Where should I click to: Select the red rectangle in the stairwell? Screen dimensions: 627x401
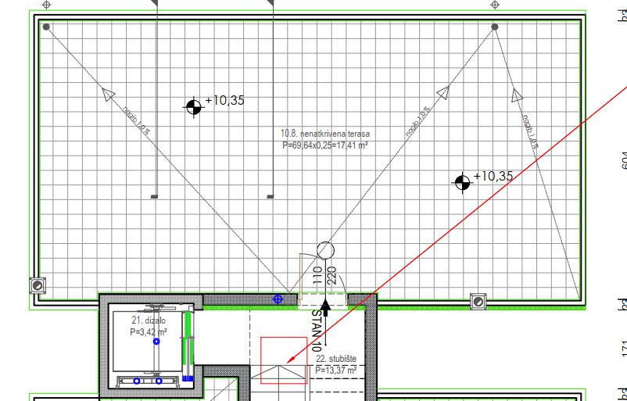coord(284,360)
